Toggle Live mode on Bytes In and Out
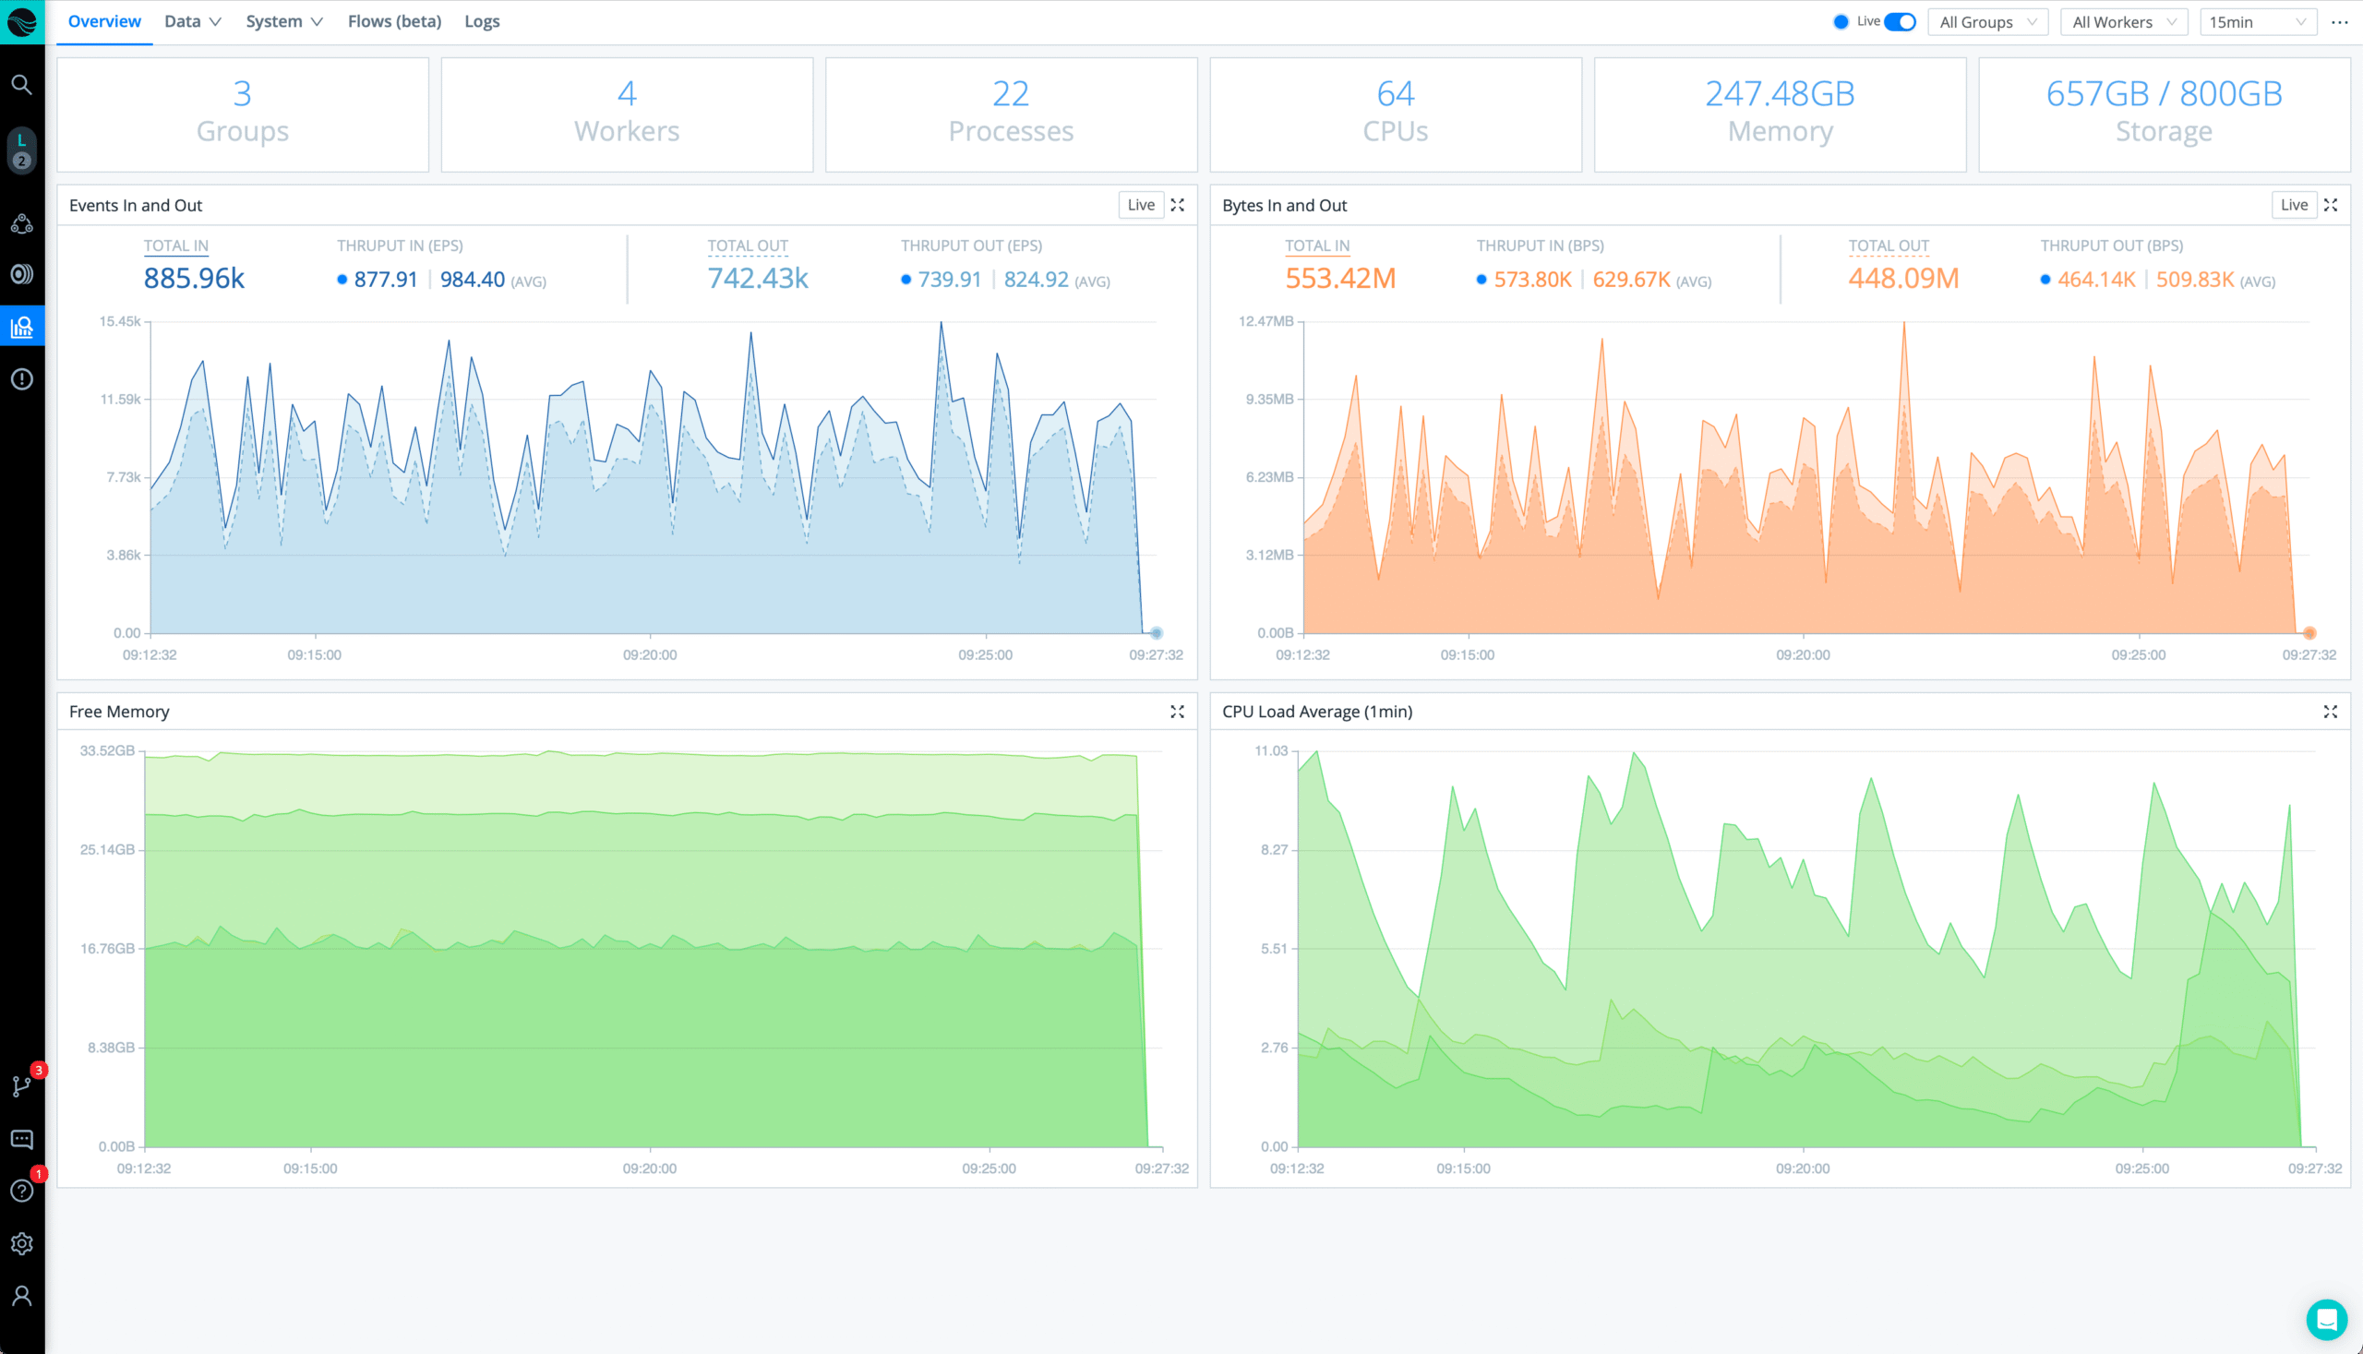 pyautogui.click(x=2294, y=205)
